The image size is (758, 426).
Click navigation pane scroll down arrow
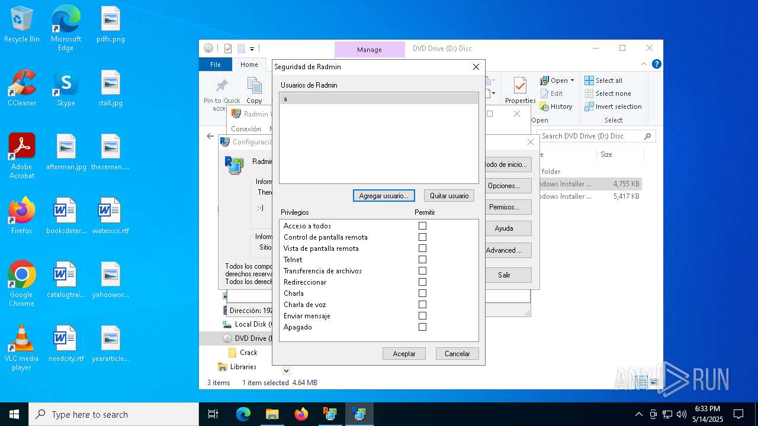[x=286, y=371]
